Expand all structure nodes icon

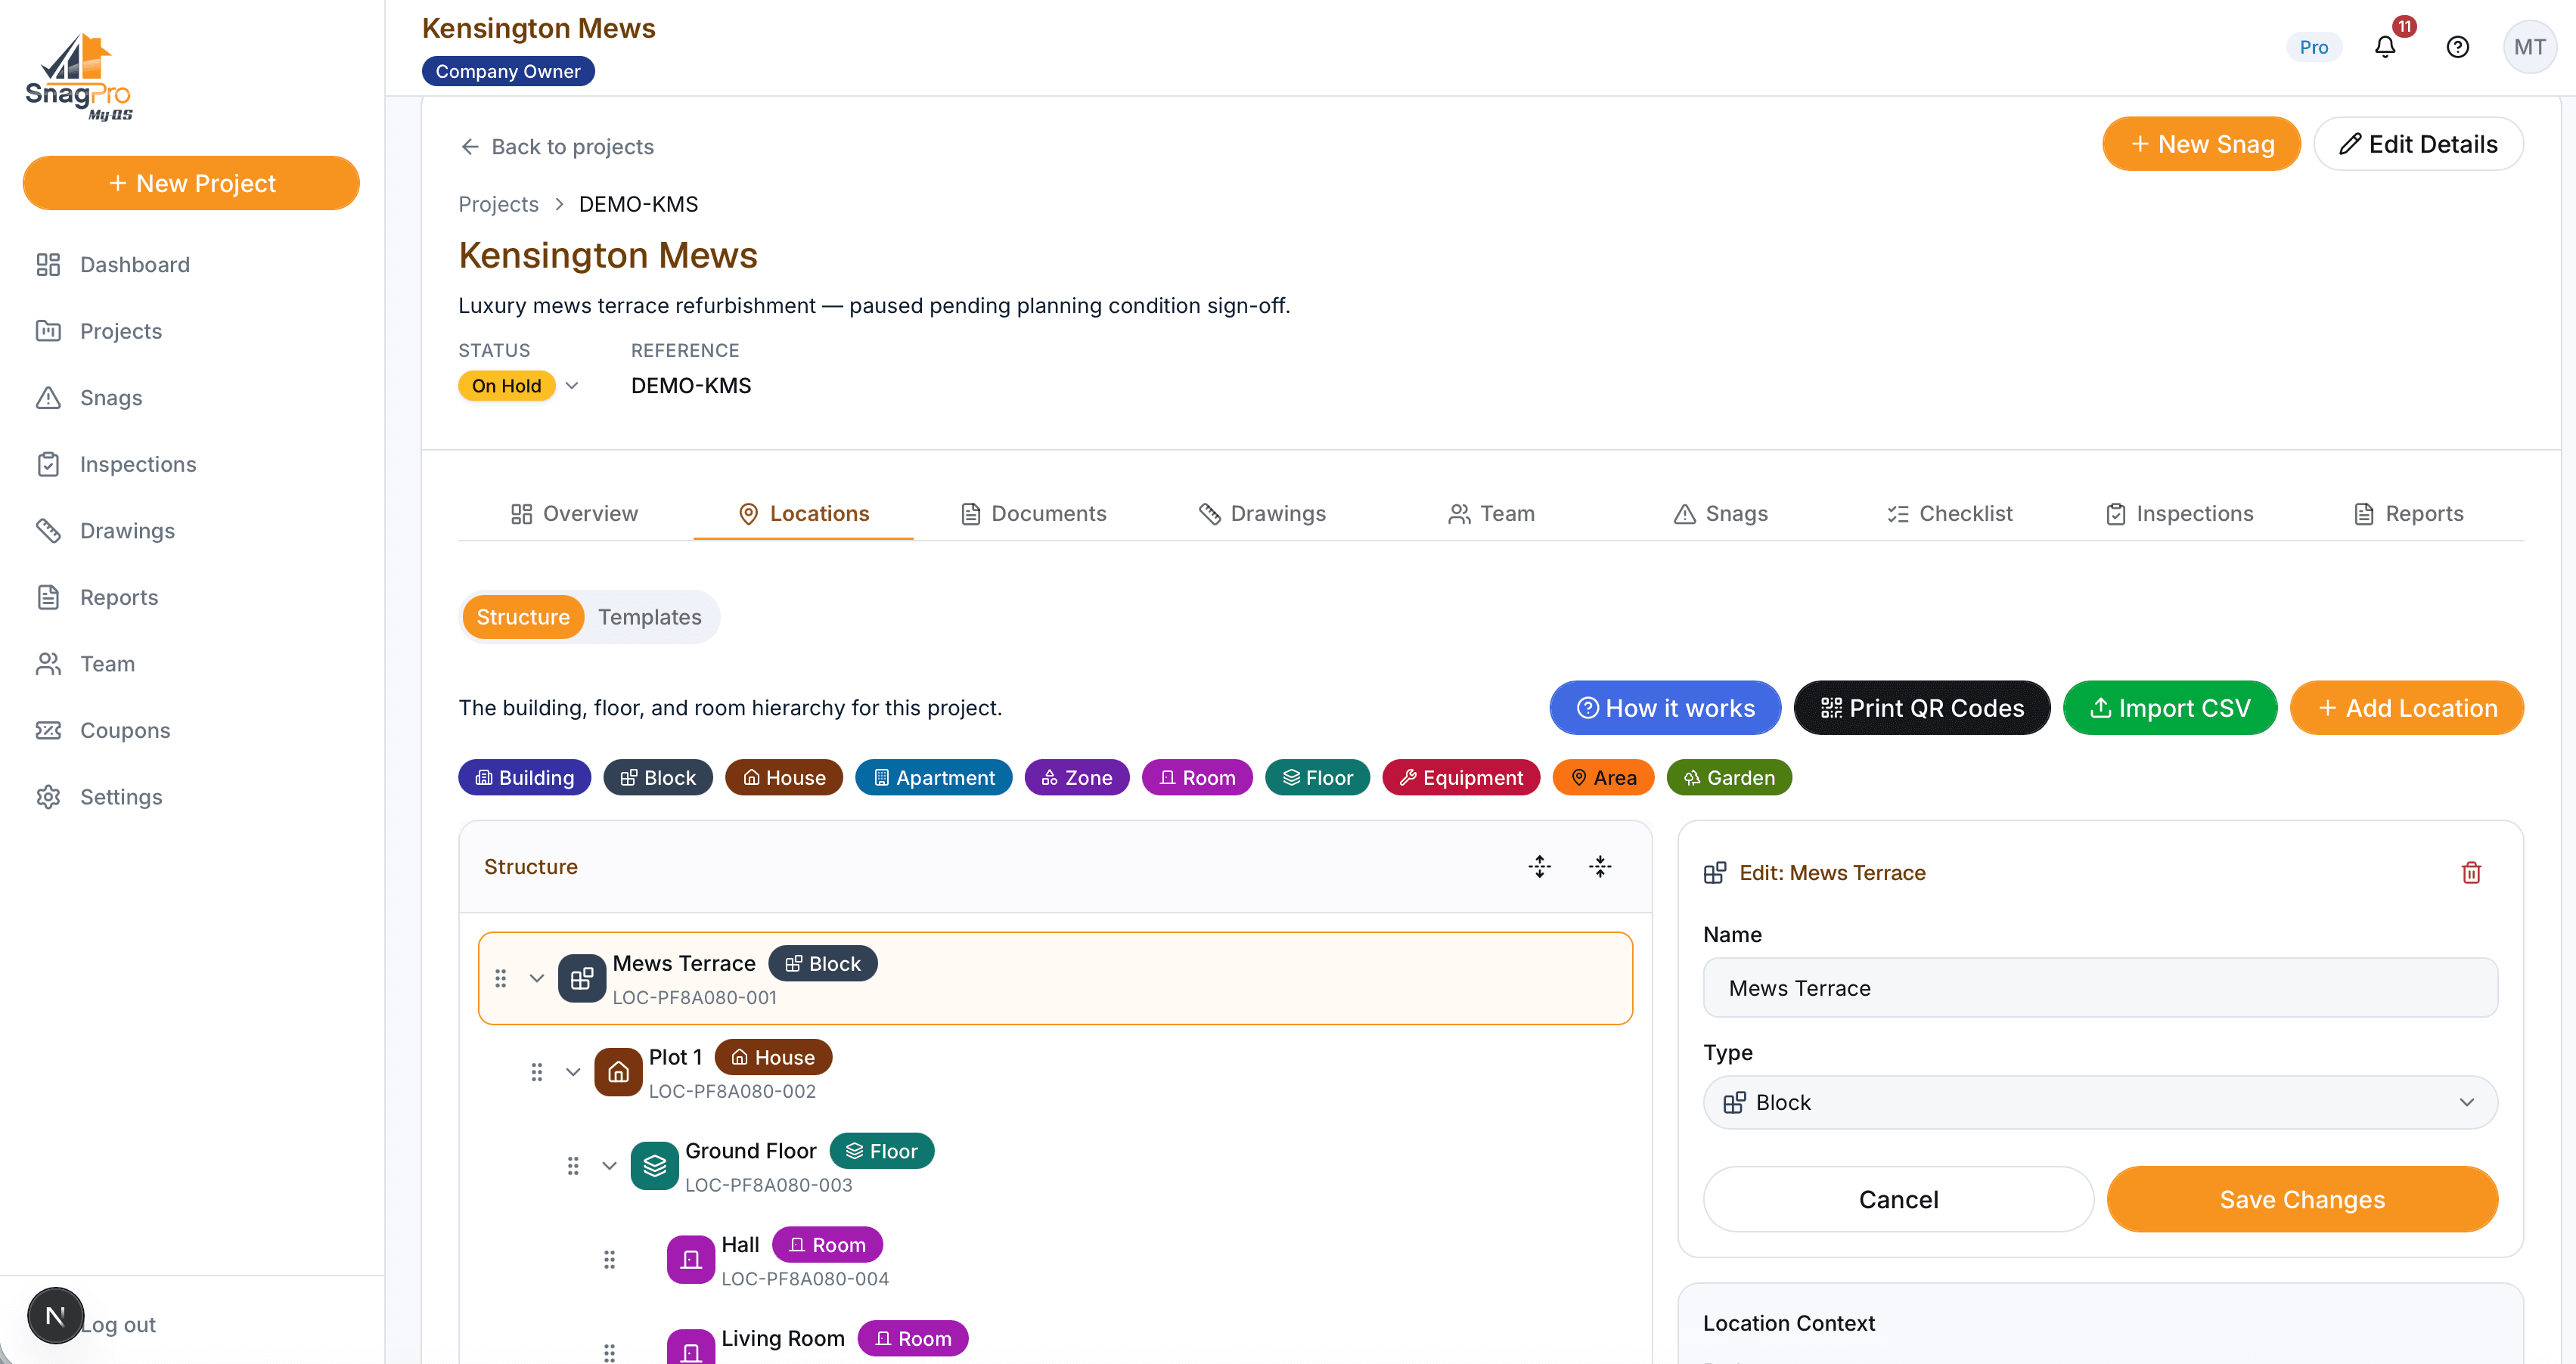(1540, 866)
